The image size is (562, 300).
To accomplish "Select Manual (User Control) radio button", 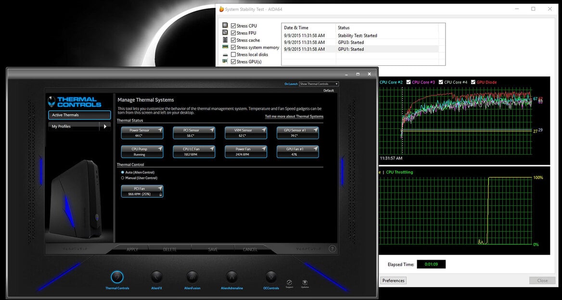I will tap(123, 178).
